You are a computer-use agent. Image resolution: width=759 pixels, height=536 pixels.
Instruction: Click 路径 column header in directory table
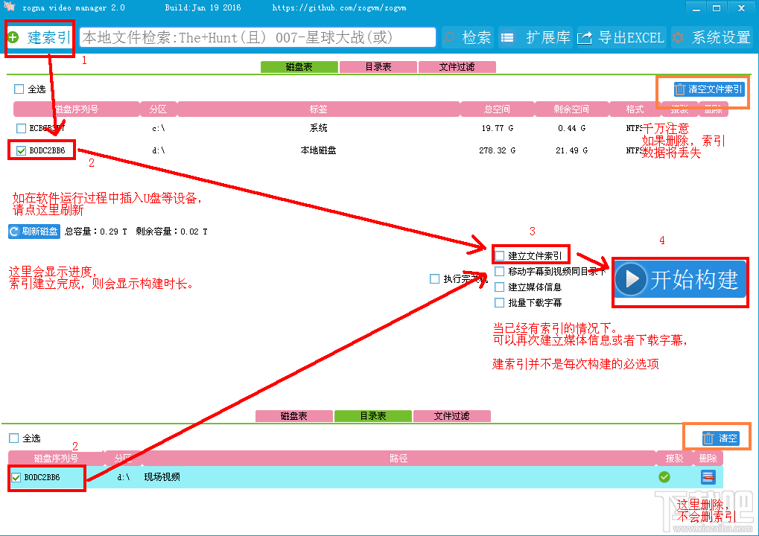point(398,458)
